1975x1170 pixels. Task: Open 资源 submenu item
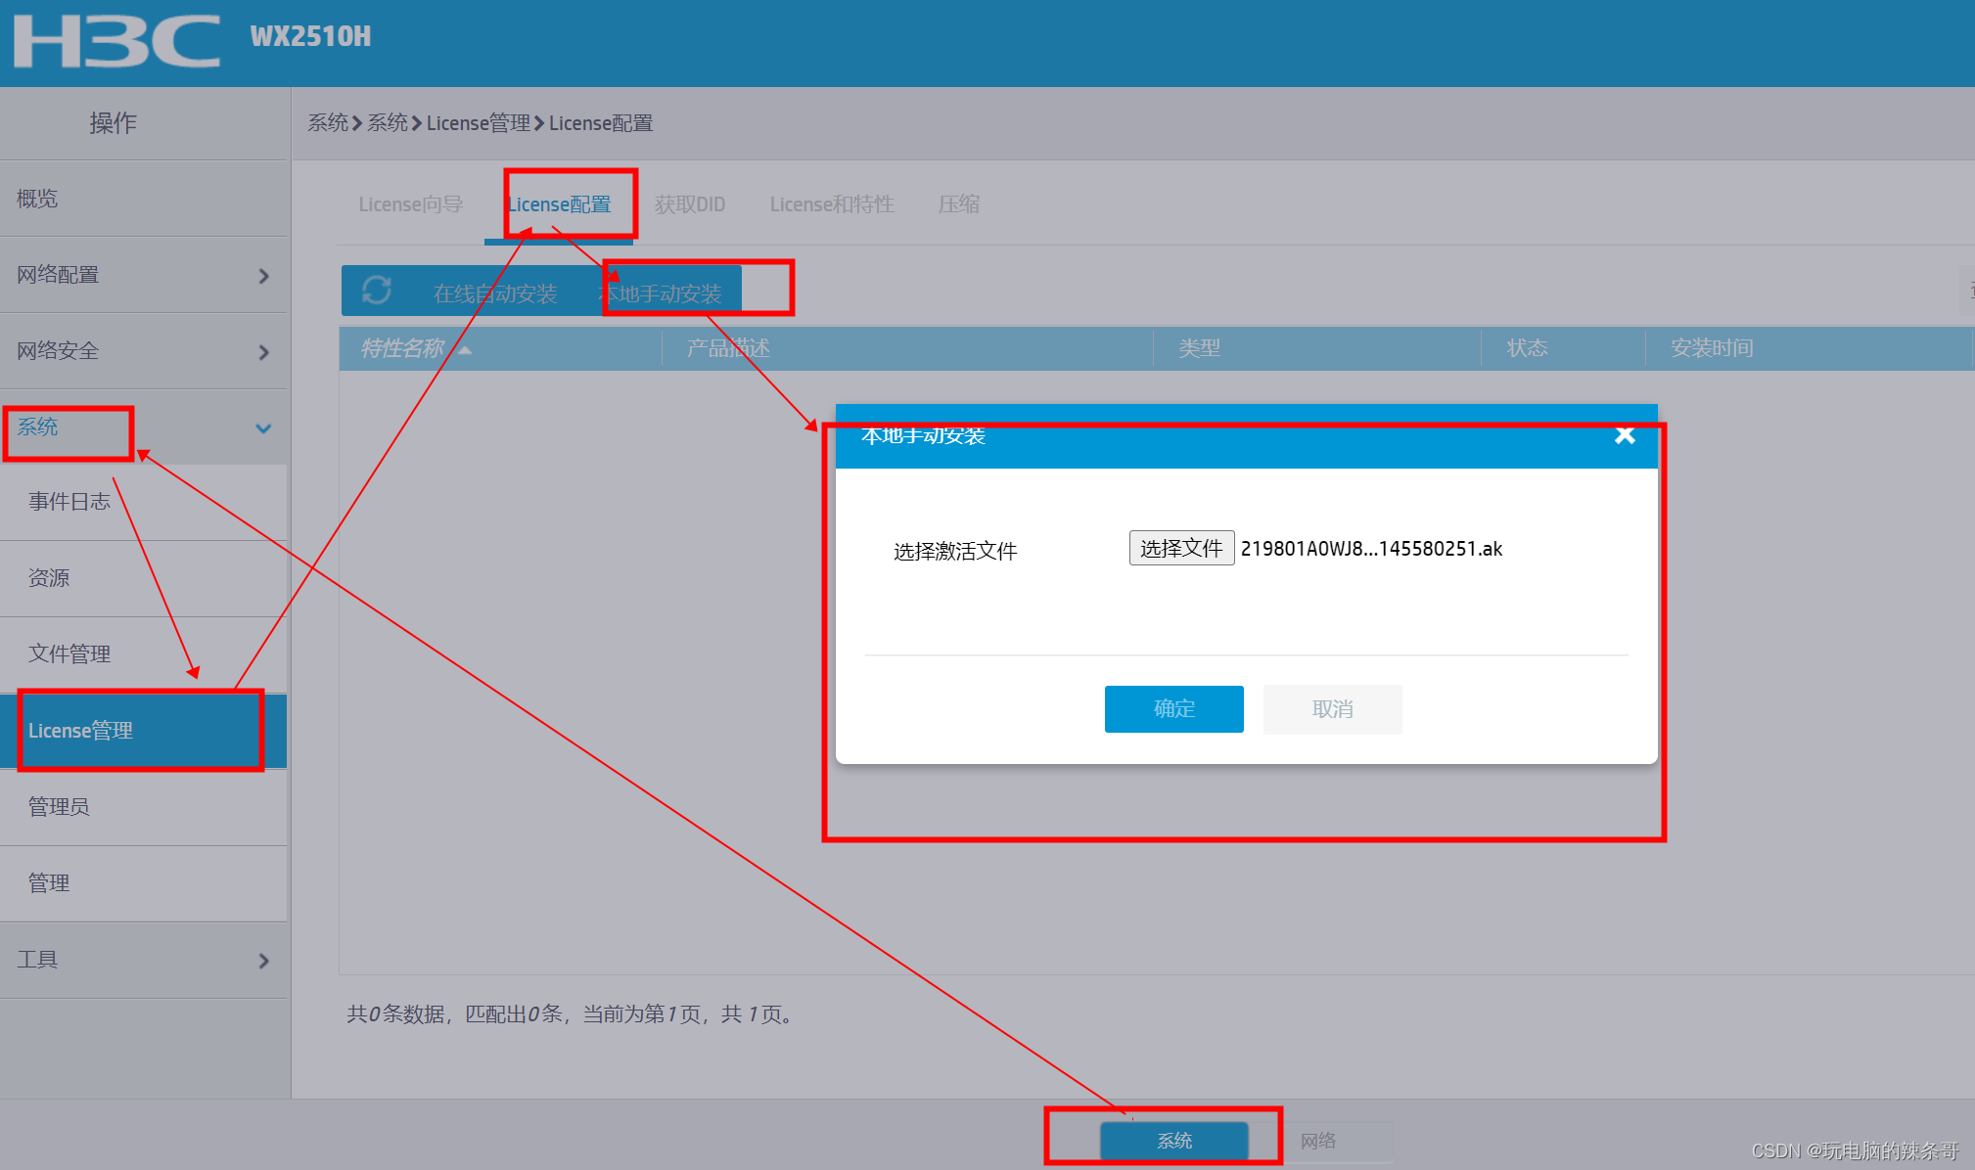[x=144, y=578]
